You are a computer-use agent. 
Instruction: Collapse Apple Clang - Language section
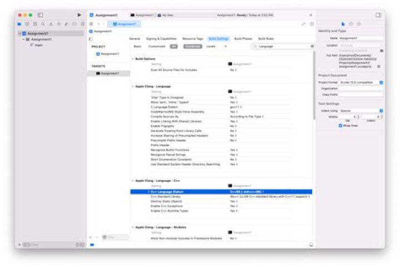133,87
